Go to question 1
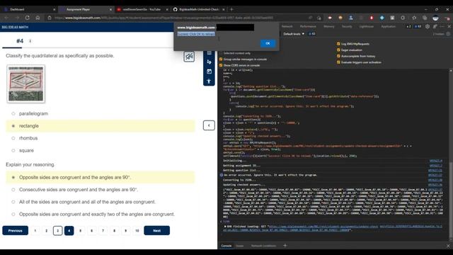 [x=35, y=230]
